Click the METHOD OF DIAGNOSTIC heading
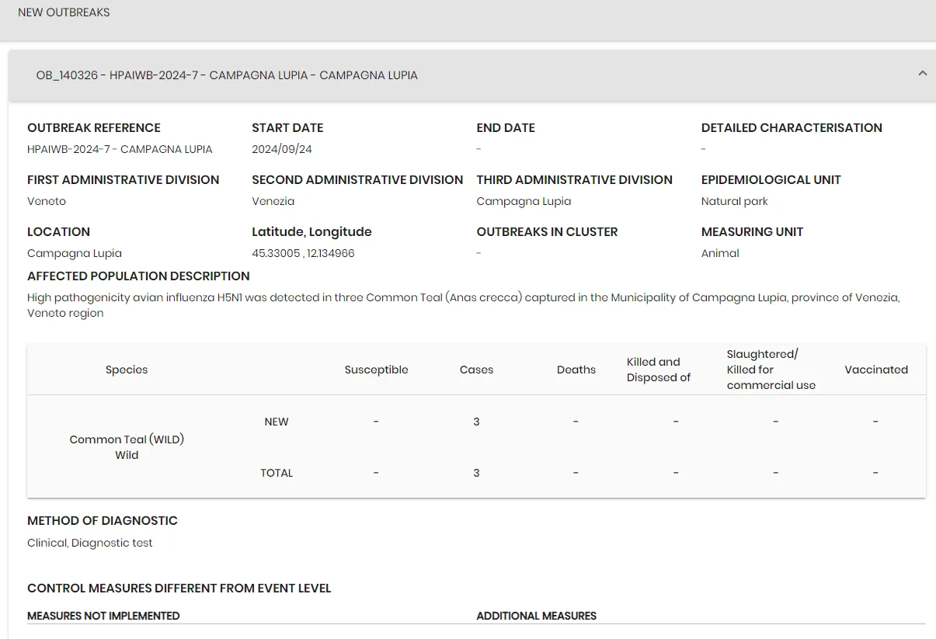Screen dimensions: 936x639 [103, 521]
